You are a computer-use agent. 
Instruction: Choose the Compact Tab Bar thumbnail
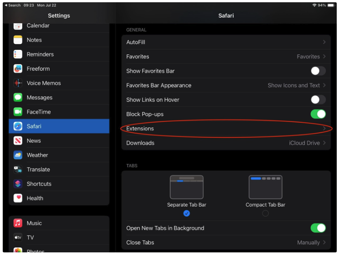265,187
